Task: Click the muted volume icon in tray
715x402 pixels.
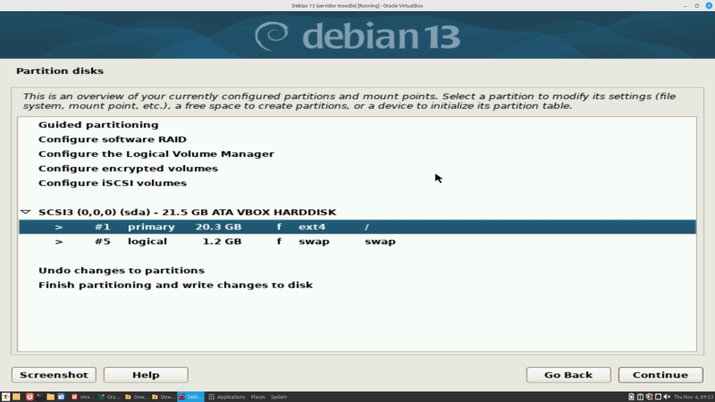Action: click(x=666, y=396)
